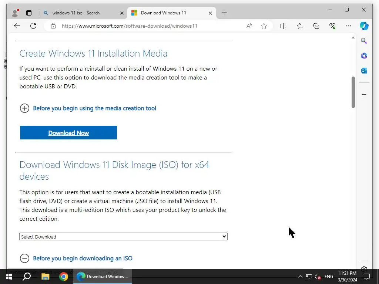Viewport: 379px width, 284px height.
Task: Open the Edge profile icon
Action: point(16,13)
